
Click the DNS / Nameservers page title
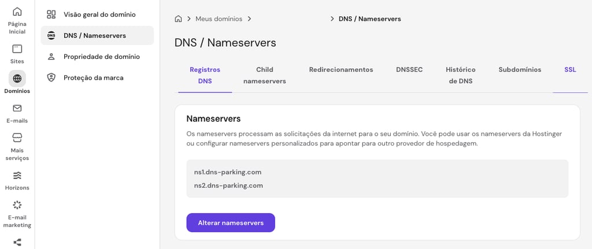point(225,43)
